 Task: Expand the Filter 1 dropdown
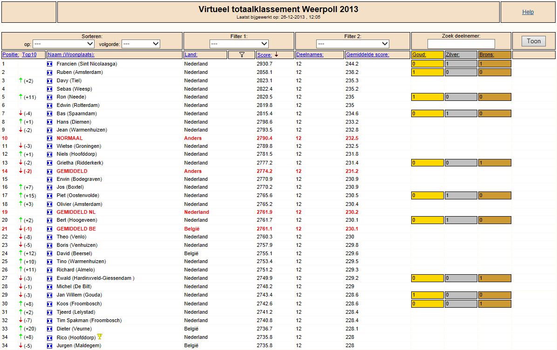pos(239,44)
